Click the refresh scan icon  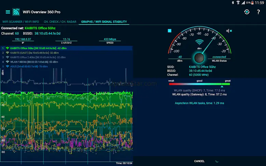pyautogui.click(x=247, y=12)
